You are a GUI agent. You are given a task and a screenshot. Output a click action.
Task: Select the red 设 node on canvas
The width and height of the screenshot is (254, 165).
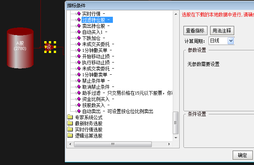[x=50, y=47]
